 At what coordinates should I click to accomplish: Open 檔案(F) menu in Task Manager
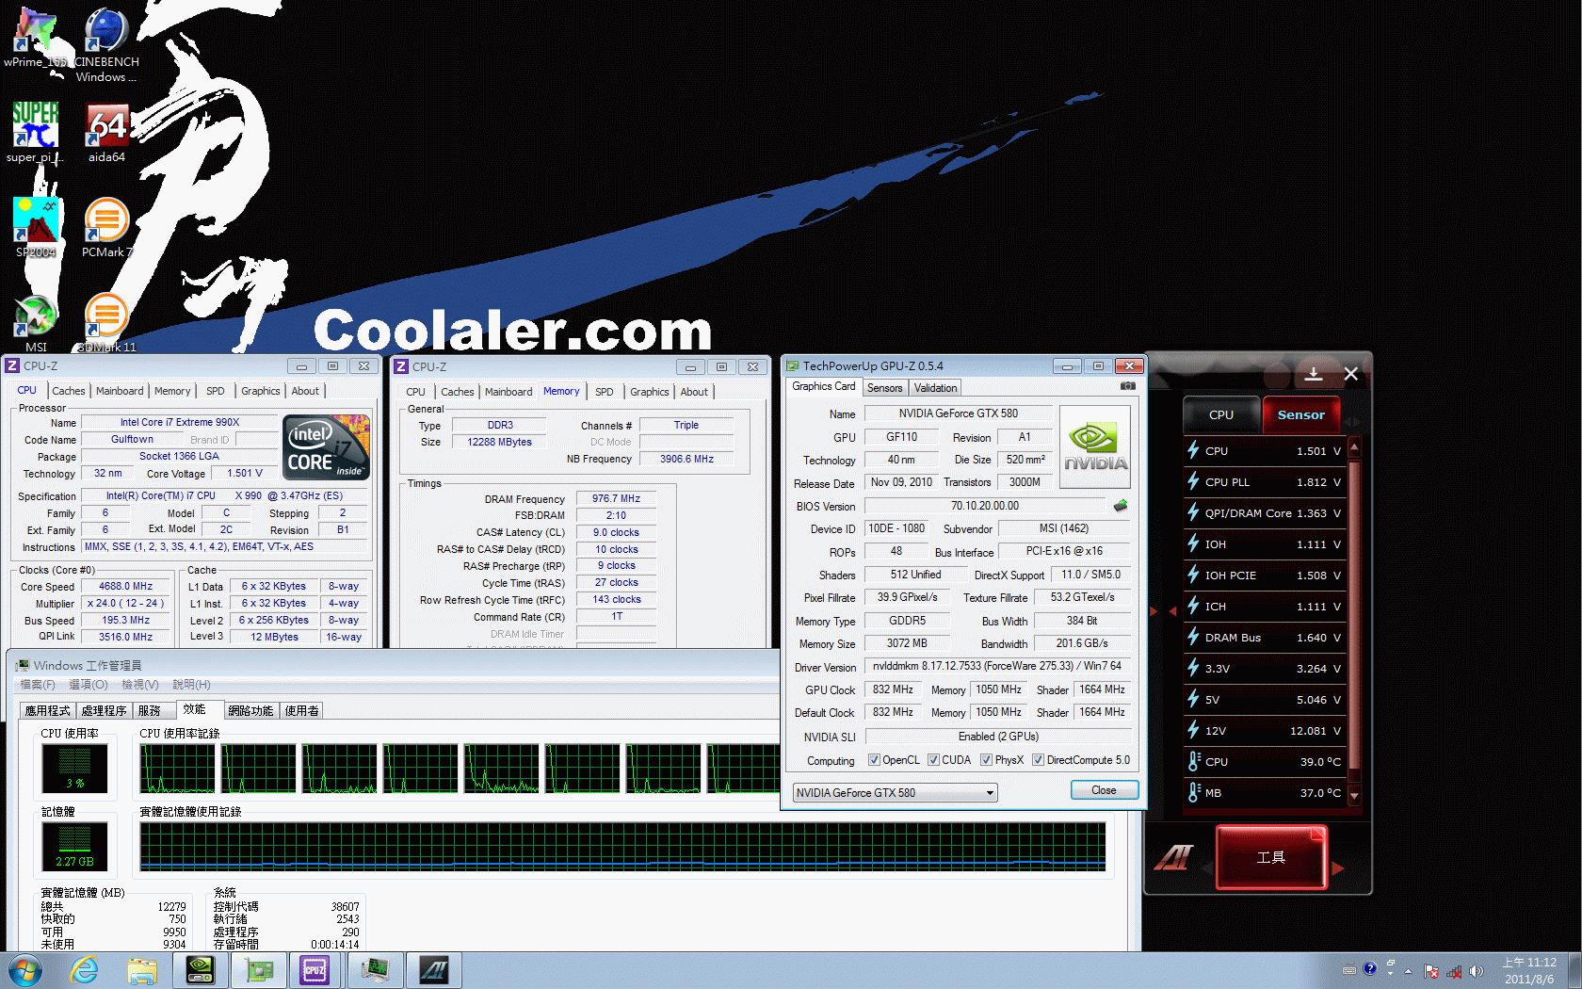[x=38, y=685]
